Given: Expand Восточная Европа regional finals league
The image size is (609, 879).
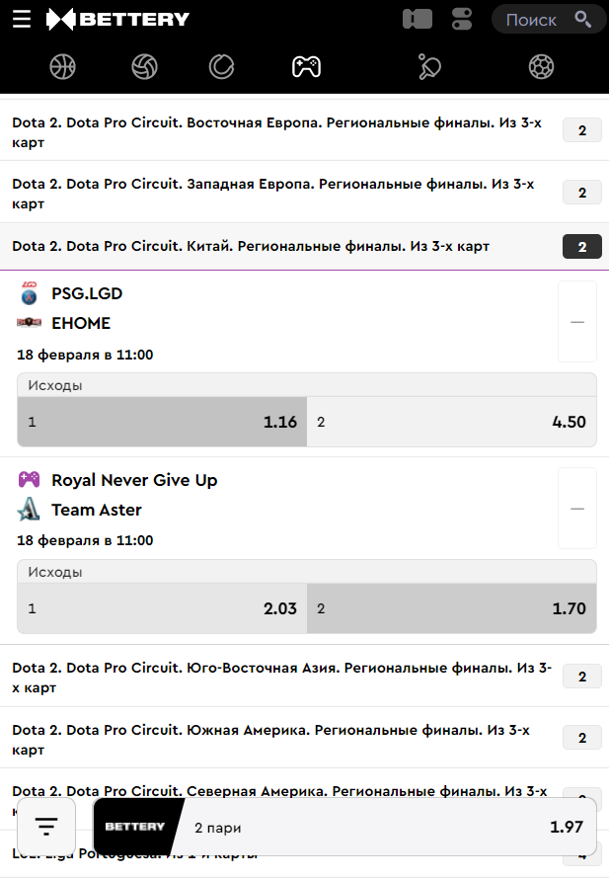Looking at the screenshot, I should 286,131.
